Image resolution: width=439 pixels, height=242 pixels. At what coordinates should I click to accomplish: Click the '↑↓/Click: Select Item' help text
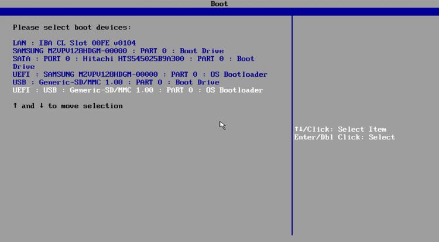[x=340, y=129]
